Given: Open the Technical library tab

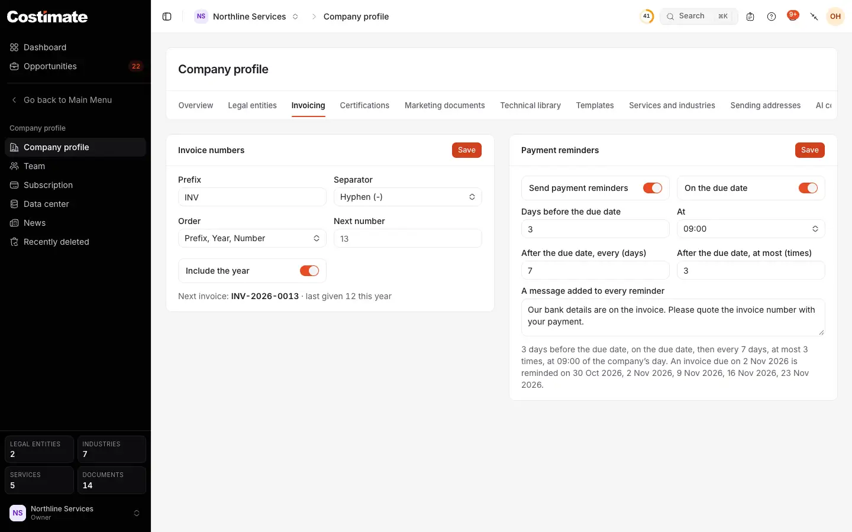Looking at the screenshot, I should (x=531, y=105).
